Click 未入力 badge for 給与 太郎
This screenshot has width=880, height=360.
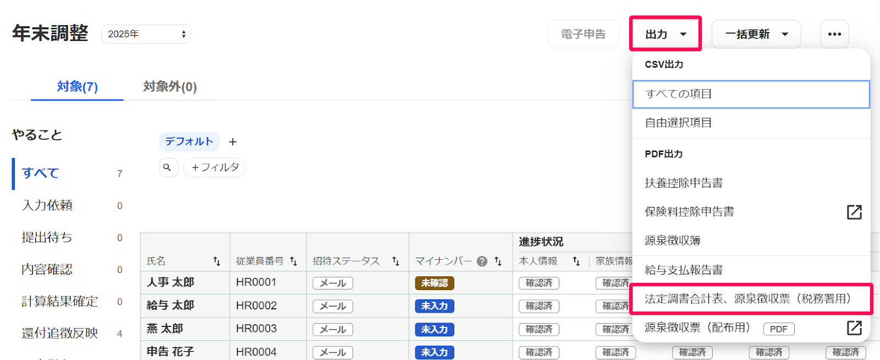(x=435, y=306)
